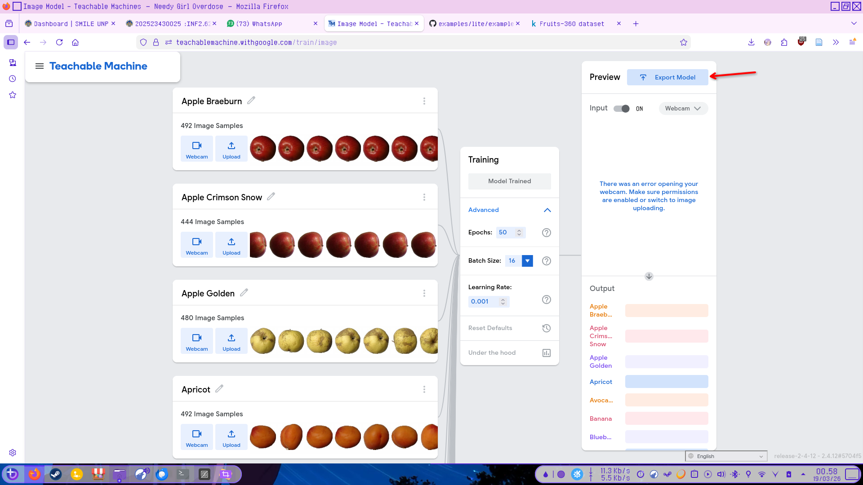This screenshot has width=863, height=485.
Task: Collapse the Advanced training section
Action: [547, 210]
